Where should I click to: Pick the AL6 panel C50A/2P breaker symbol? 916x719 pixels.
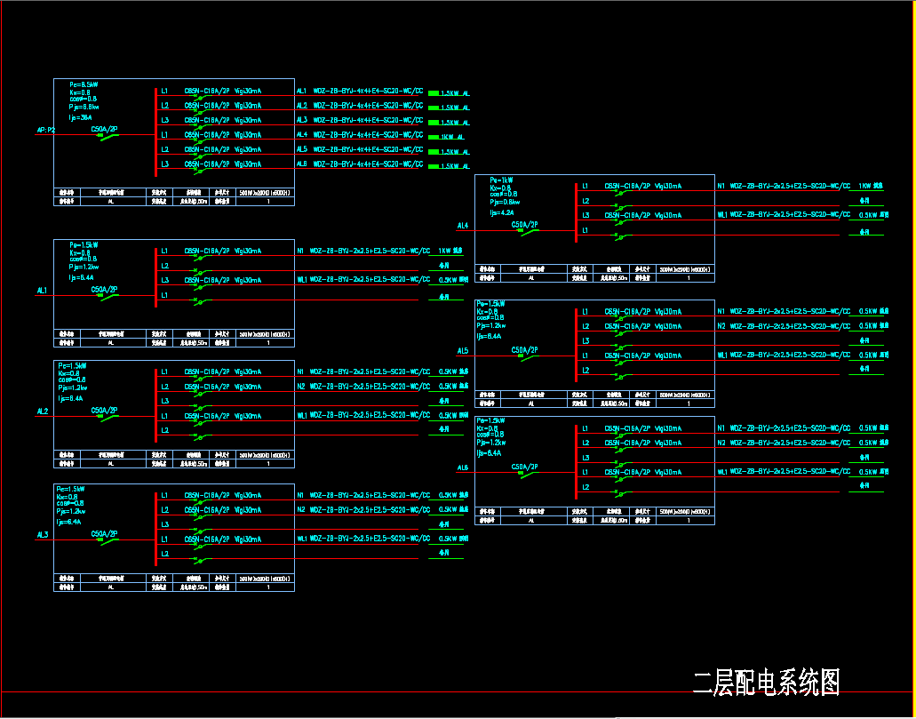pyautogui.click(x=530, y=473)
